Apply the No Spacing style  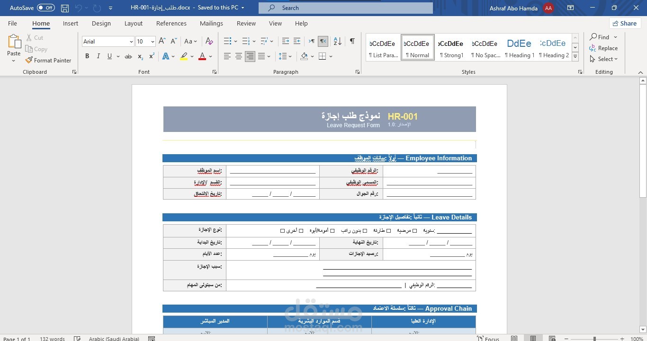point(485,47)
